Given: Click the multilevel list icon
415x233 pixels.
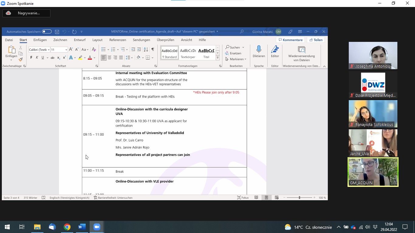Looking at the screenshot, I should click(x=123, y=49).
